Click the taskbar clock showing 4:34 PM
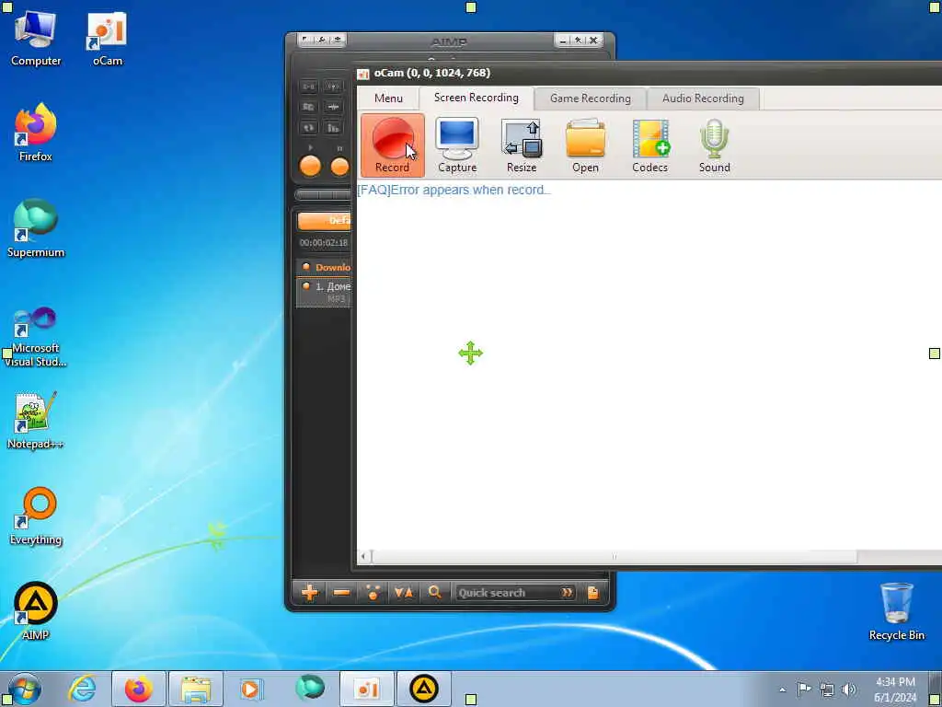 (x=895, y=690)
